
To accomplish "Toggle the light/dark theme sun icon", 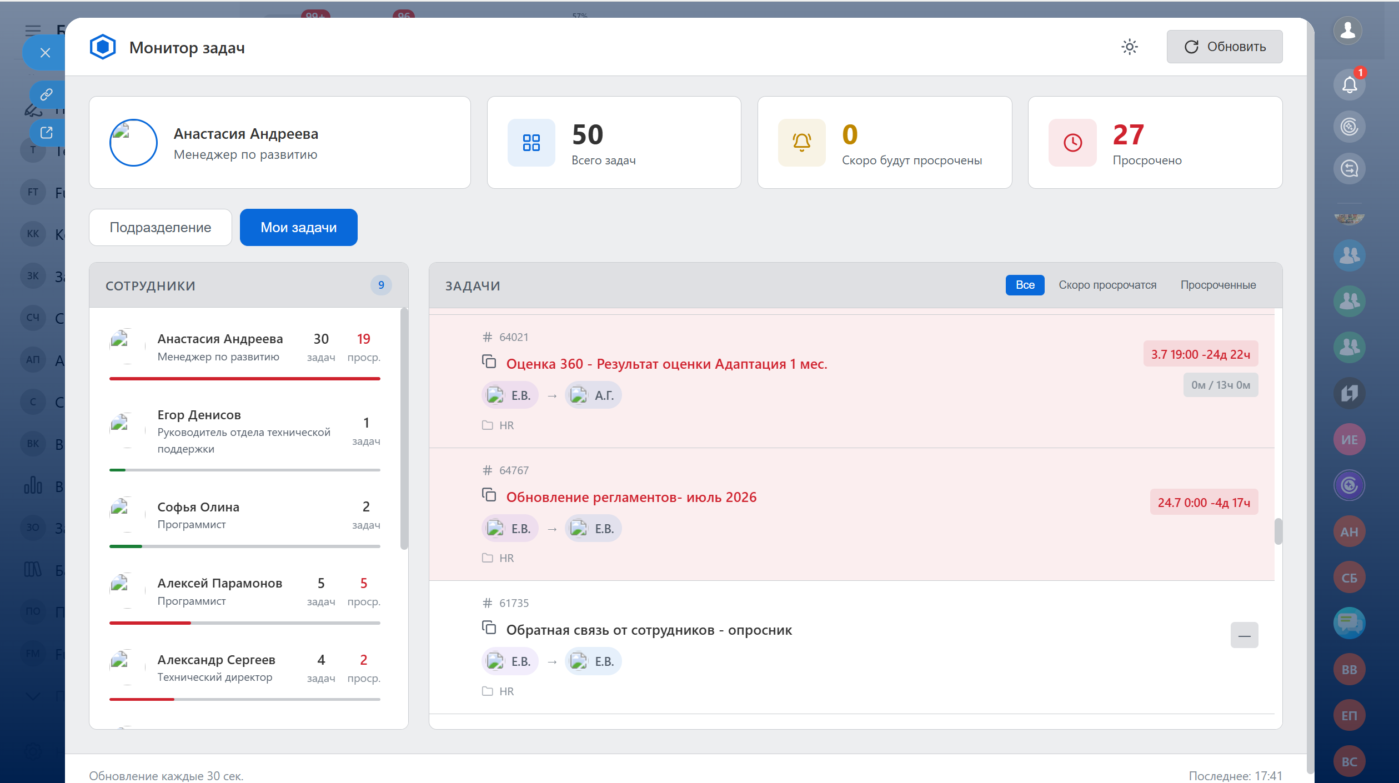I will (1129, 47).
